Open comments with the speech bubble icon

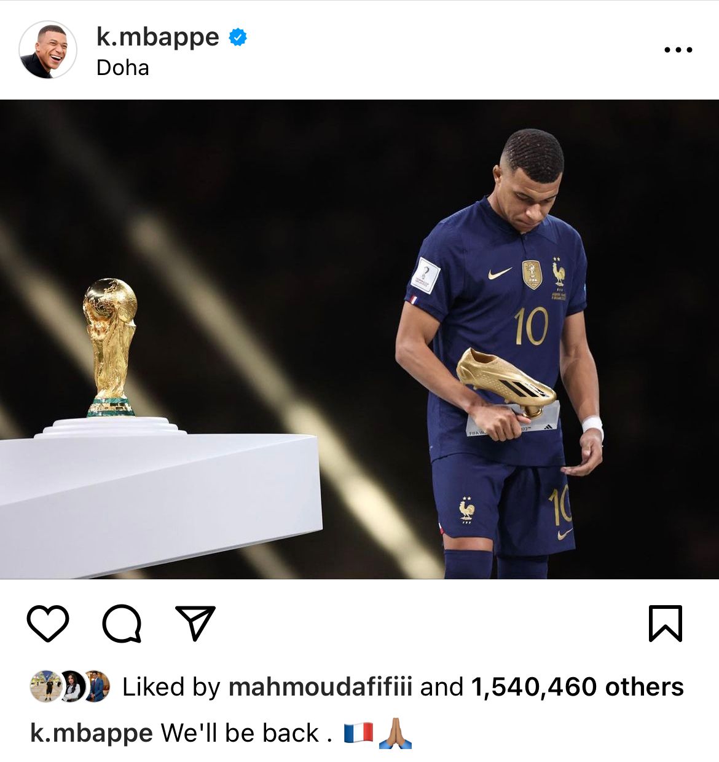(x=122, y=624)
